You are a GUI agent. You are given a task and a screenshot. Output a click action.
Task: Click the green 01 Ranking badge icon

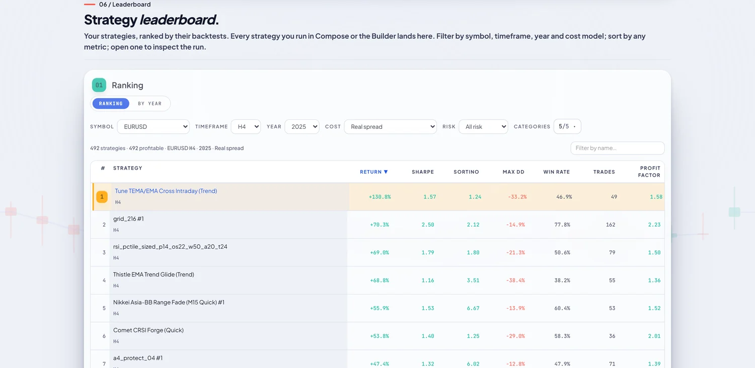point(99,85)
